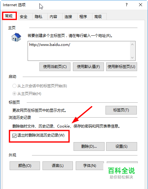Viewport: 148px width, 189px height.
Task: Click the 删除(D)... button
Action: pyautogui.click(x=89, y=146)
